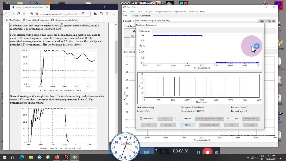Select the Photometric tab in main window

[x=129, y=52]
